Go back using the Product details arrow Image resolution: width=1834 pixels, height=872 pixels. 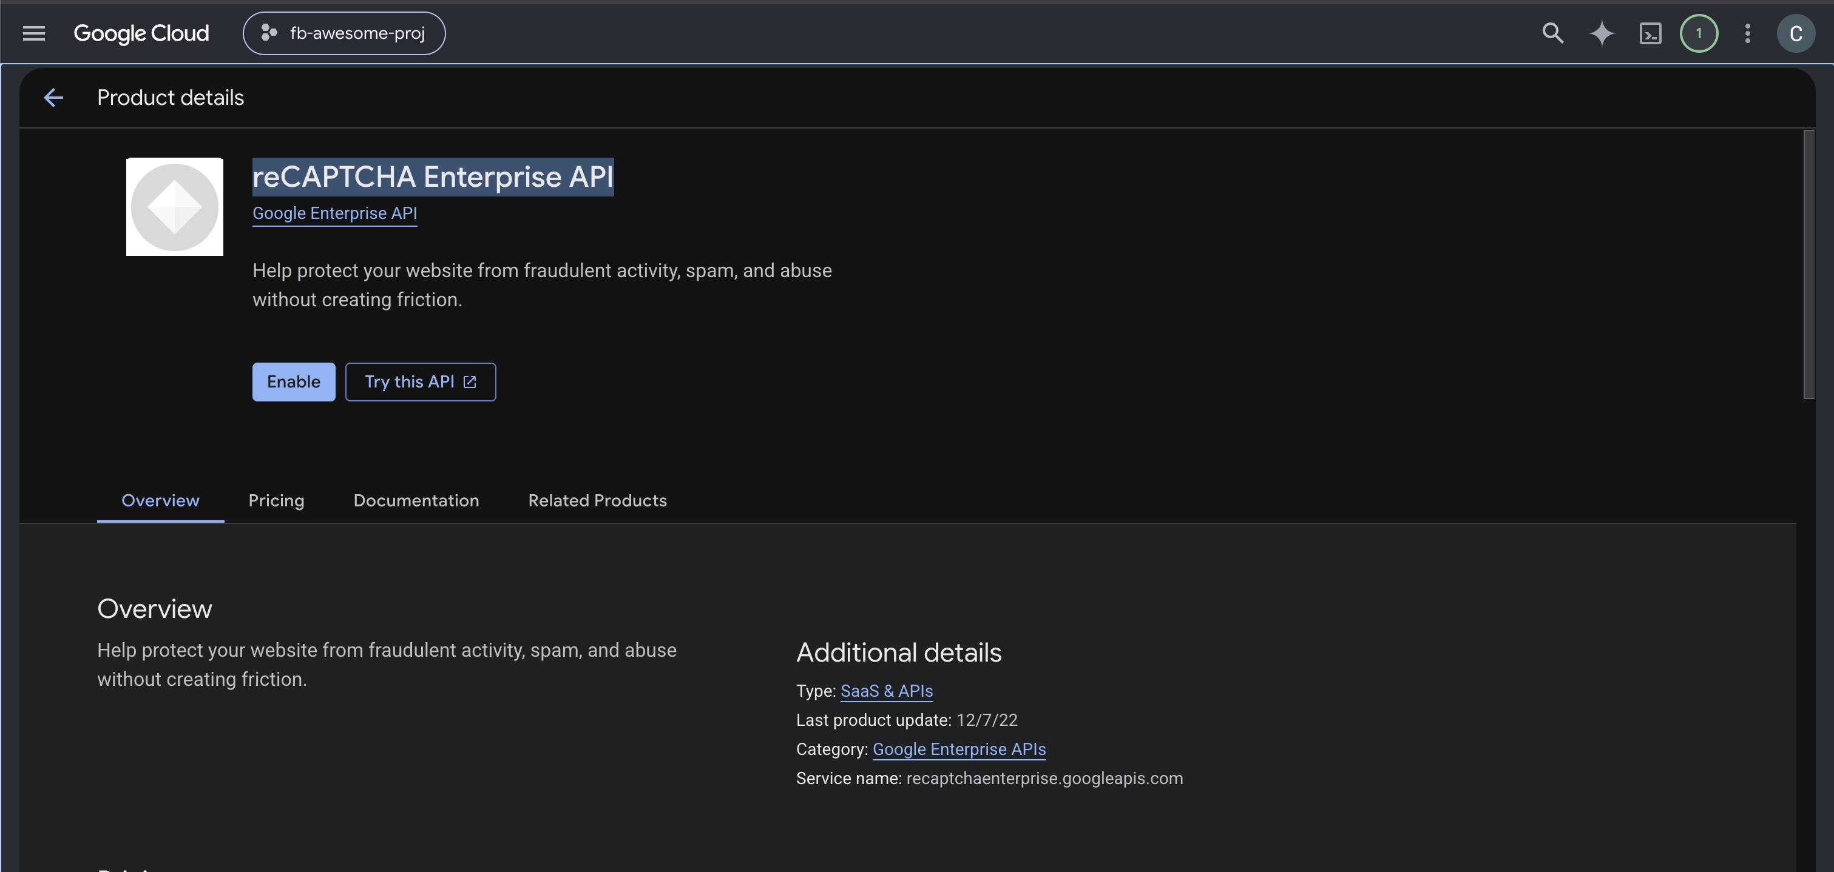click(x=53, y=98)
